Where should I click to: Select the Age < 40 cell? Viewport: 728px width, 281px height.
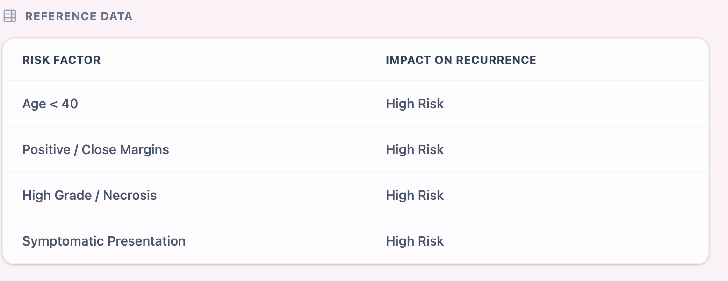[x=50, y=104]
